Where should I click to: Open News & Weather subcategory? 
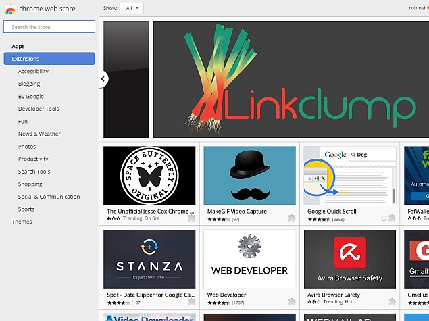coord(39,134)
